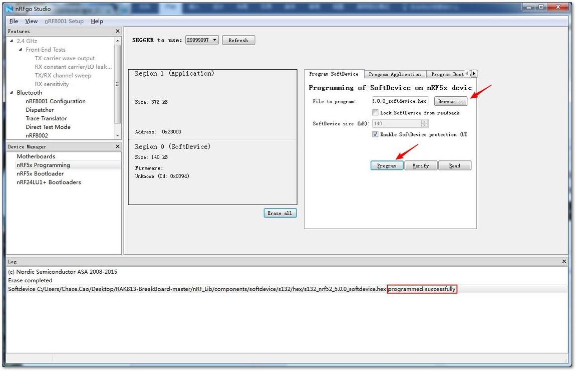The image size is (576, 371).
Task: Toggle Lock SoftDevice from readback checkbox
Action: [375, 112]
